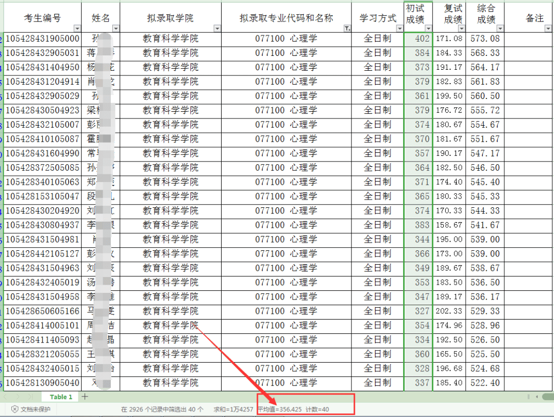Select 综合成绩 cell showing 568.33

click(485, 53)
